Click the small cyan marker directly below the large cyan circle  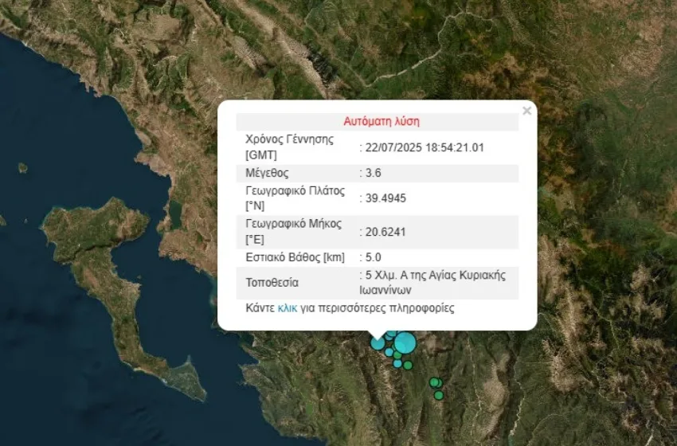(397, 363)
